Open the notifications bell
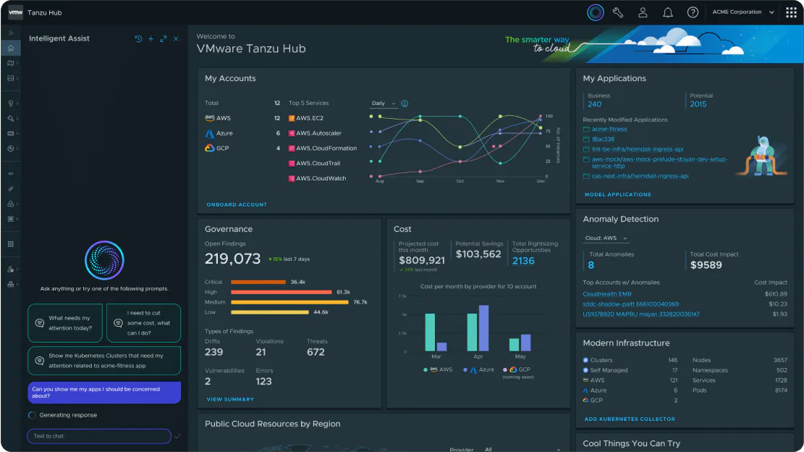 (x=668, y=12)
